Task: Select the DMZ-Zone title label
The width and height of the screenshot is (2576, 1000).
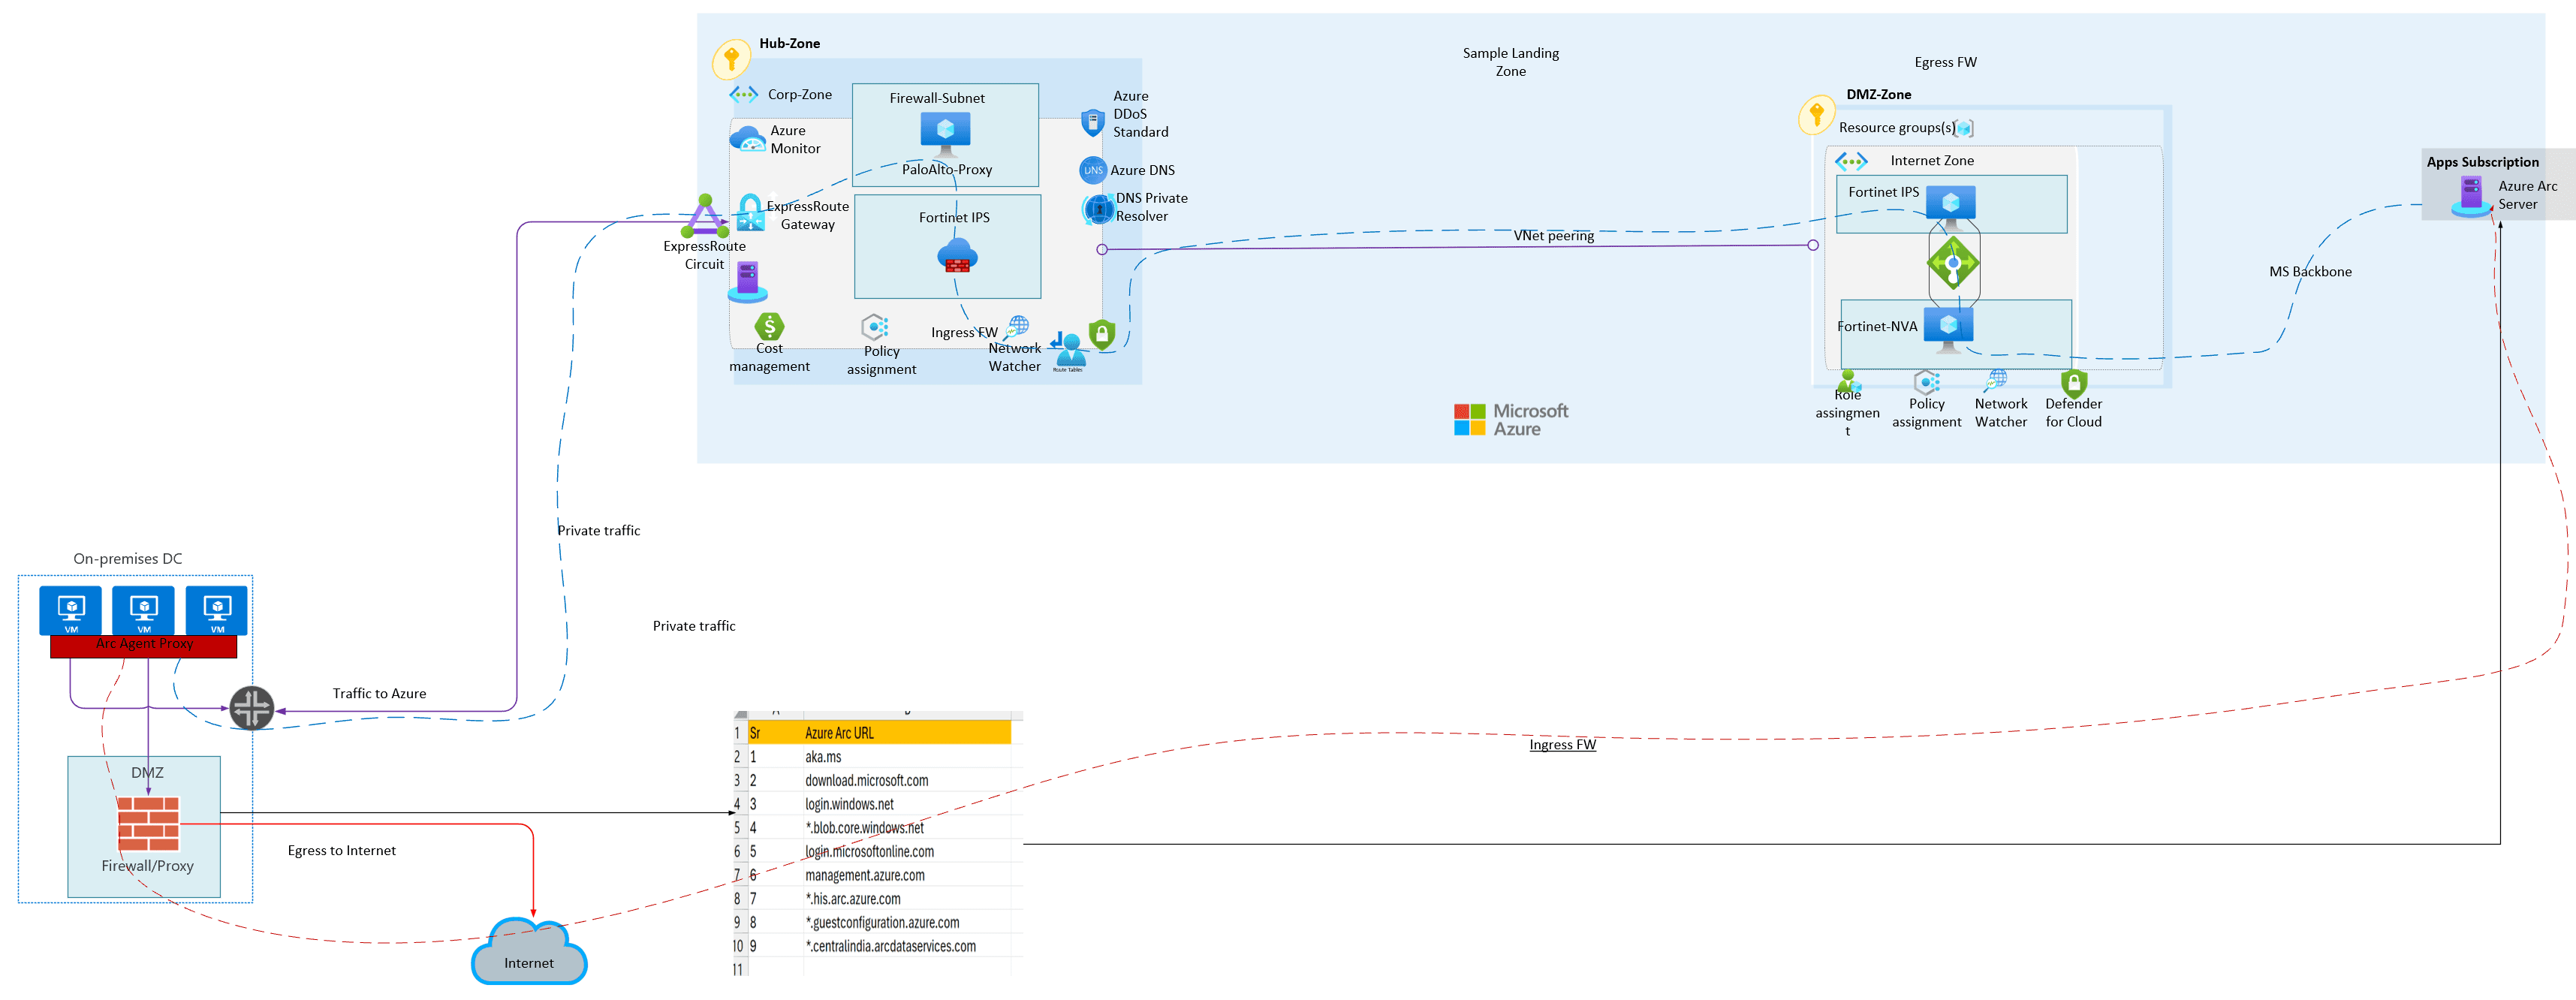Action: [x=1879, y=94]
